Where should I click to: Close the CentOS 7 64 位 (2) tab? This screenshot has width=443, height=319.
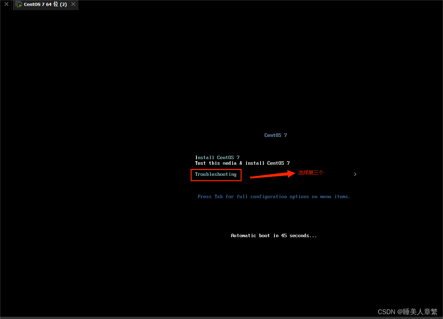click(x=73, y=5)
